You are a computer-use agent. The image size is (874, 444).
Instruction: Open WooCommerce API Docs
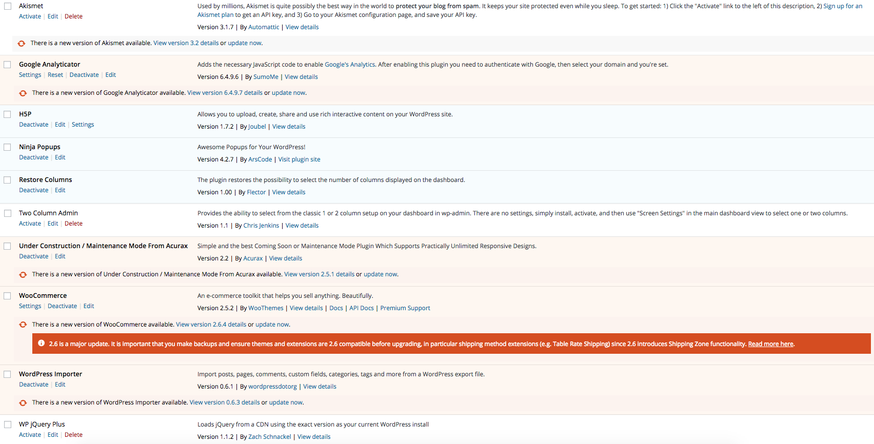361,308
